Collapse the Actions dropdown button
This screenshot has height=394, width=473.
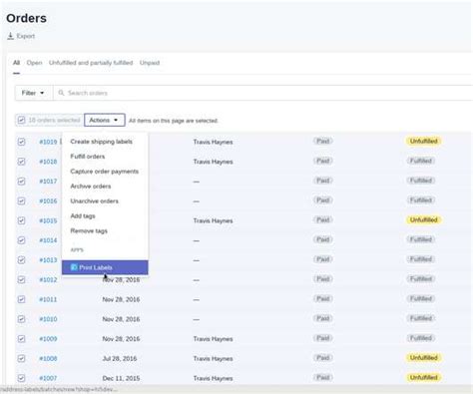click(x=105, y=120)
